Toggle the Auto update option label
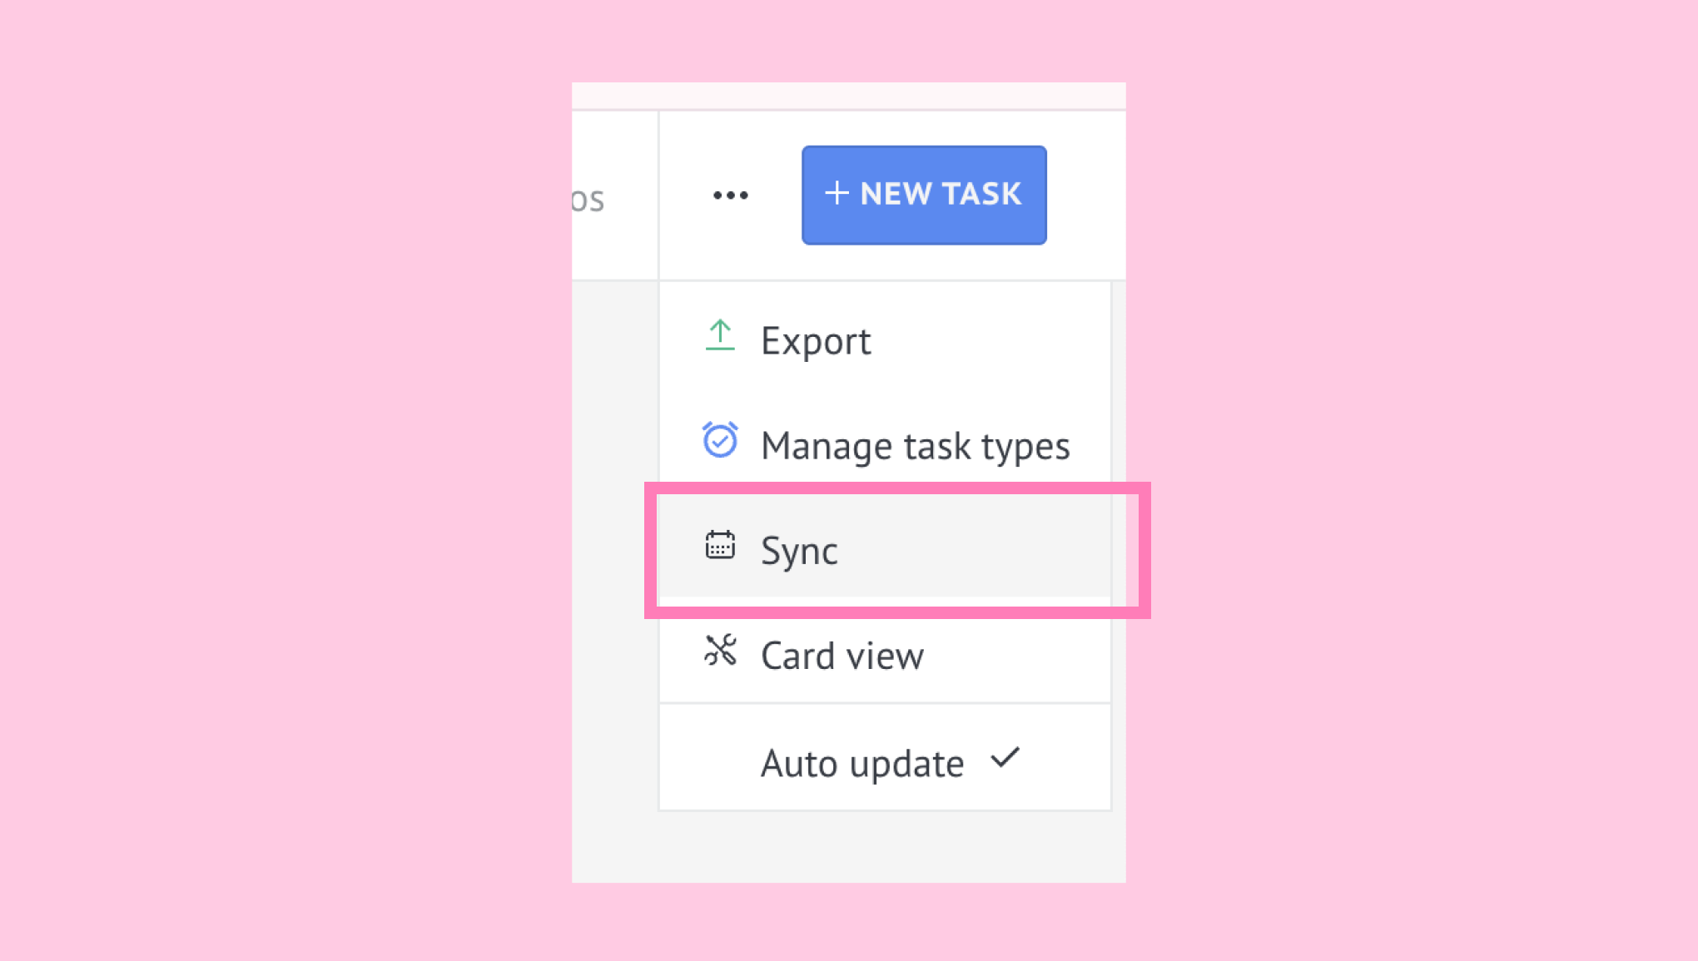 tap(862, 763)
